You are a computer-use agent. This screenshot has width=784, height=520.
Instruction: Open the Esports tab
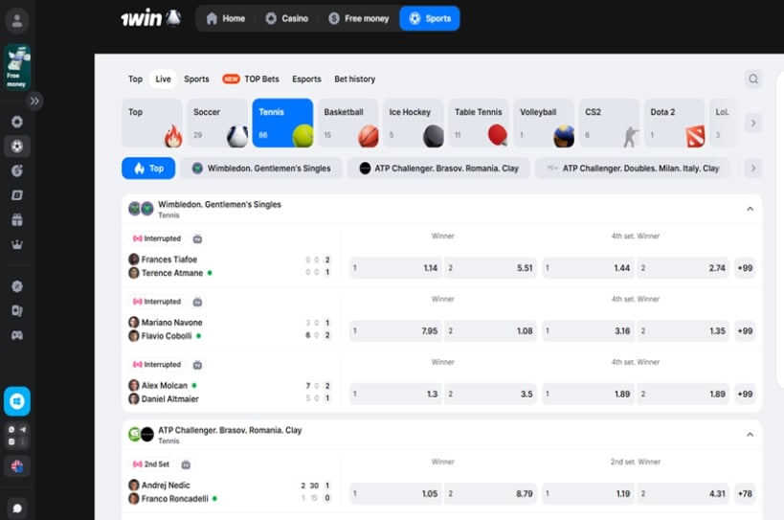pos(306,79)
